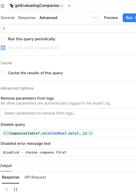Toggle Run this query on page load
136x196 pixels.
point(3,48)
